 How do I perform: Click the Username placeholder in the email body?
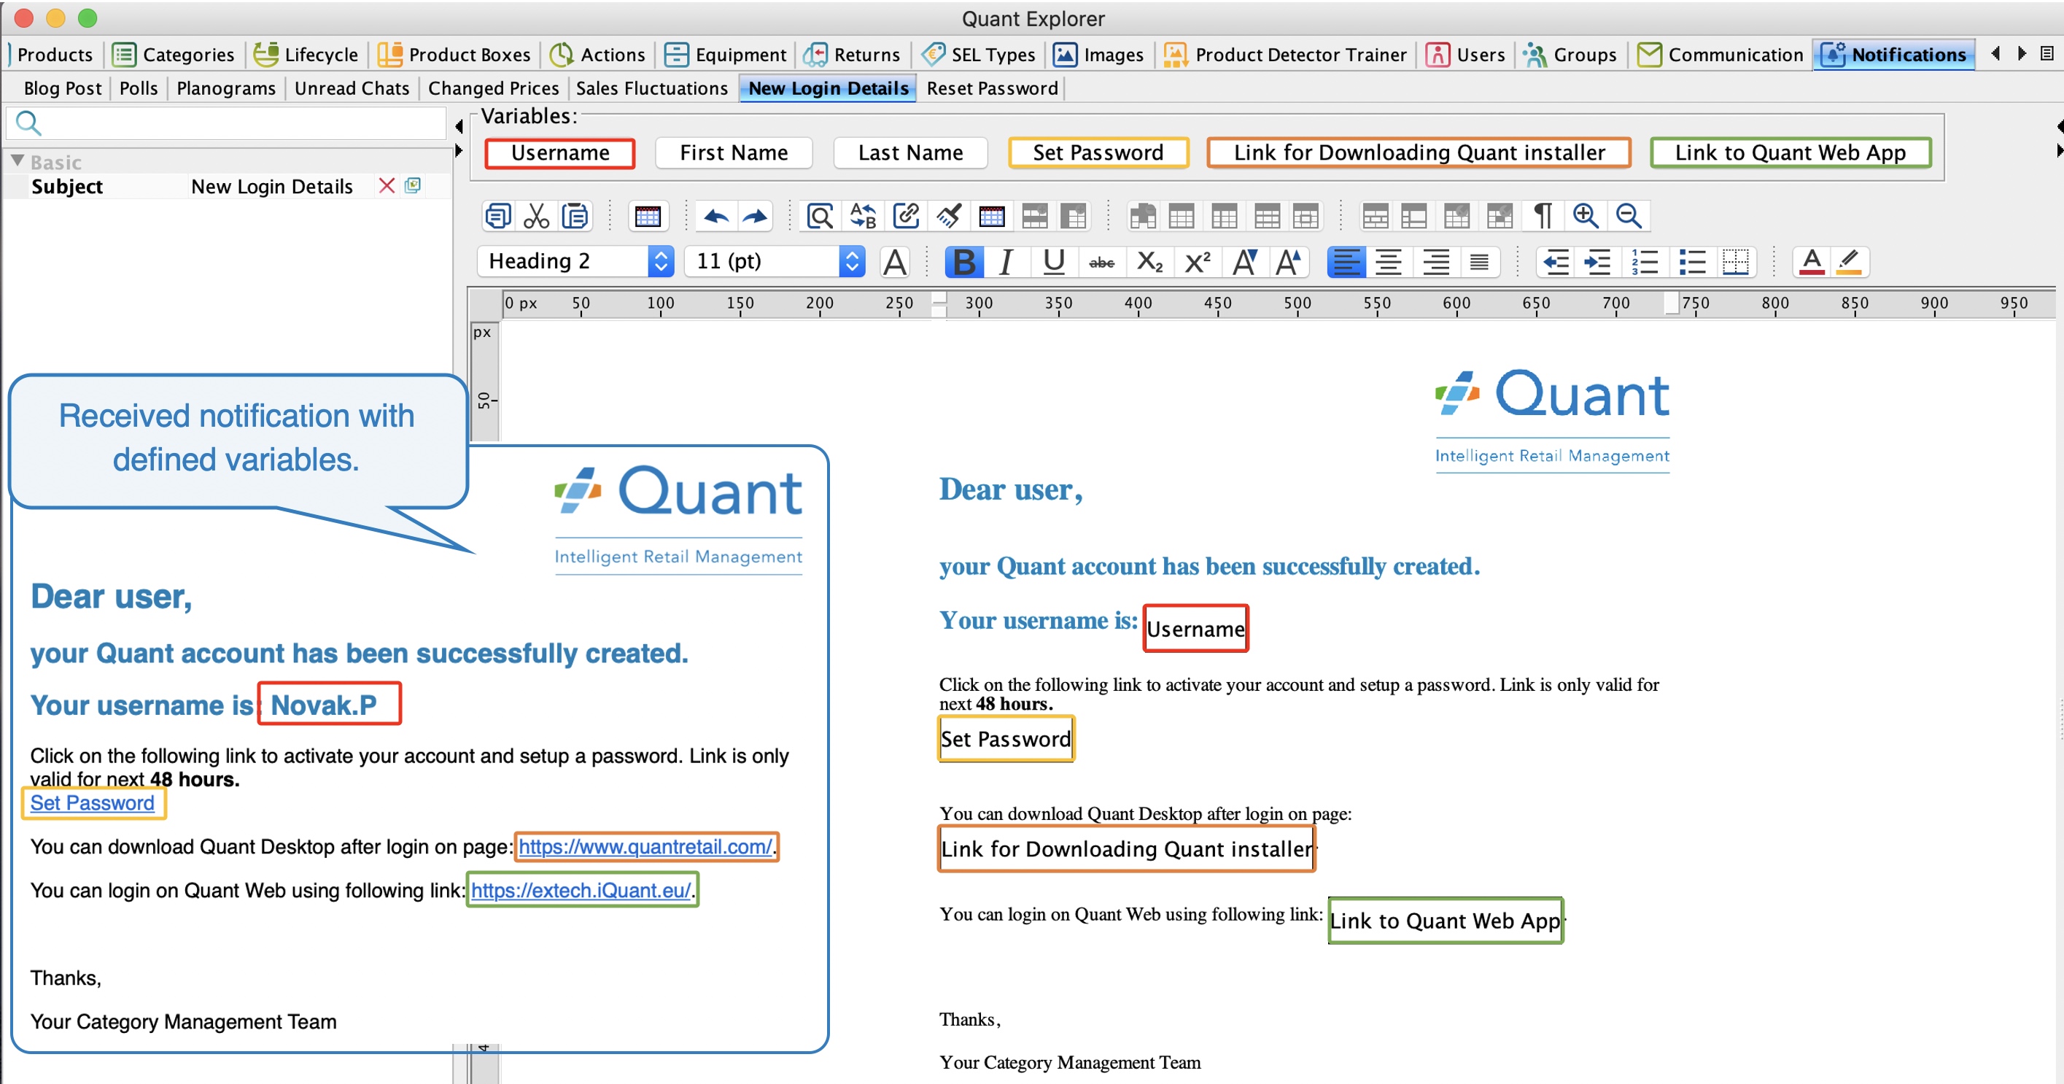click(x=1195, y=628)
